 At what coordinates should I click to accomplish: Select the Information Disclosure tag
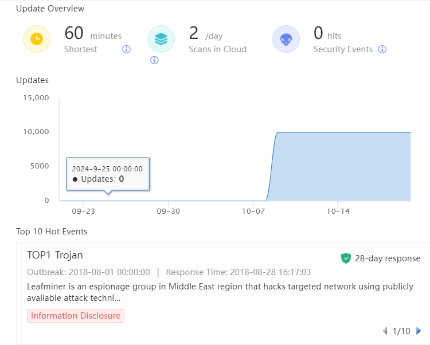76,316
